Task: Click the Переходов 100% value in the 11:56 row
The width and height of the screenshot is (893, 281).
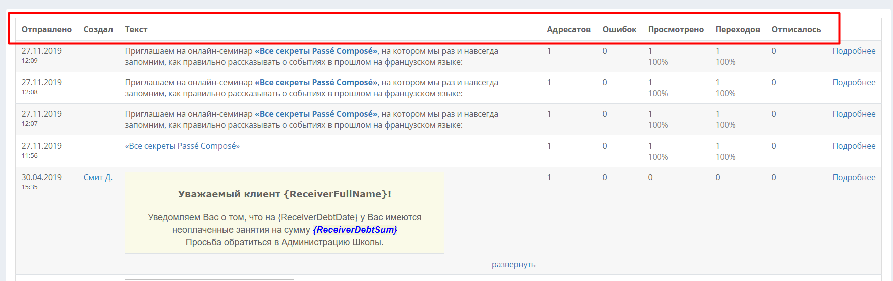Action: pos(725,157)
